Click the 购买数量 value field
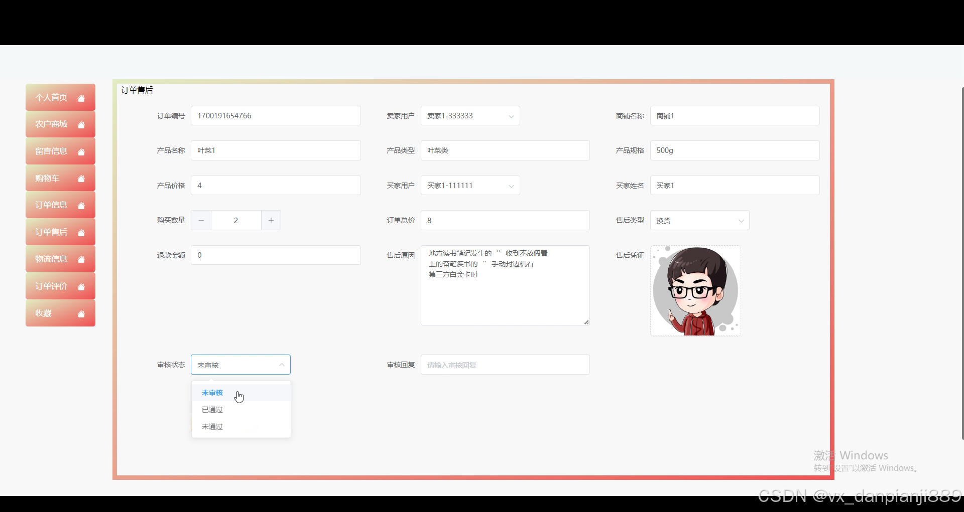 coord(236,220)
